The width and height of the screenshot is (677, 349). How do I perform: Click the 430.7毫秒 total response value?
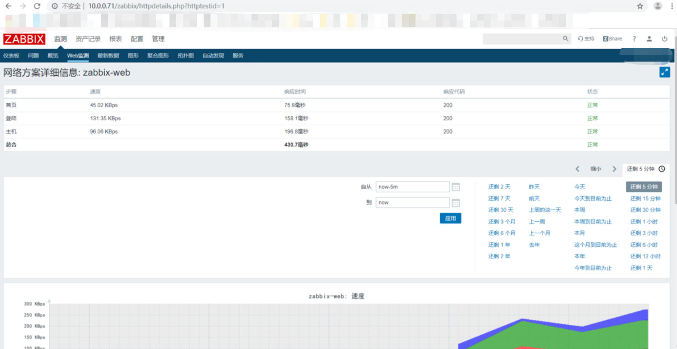(296, 145)
